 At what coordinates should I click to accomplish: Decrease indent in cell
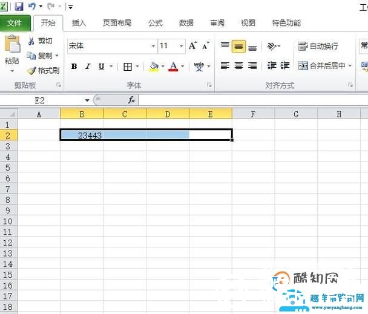click(x=272, y=66)
